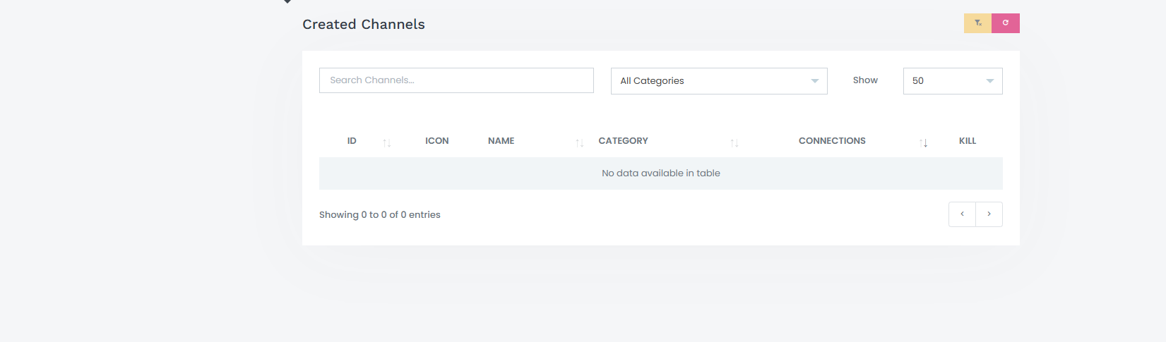Select the ID column header
Image resolution: width=1166 pixels, height=342 pixels.
tap(352, 141)
